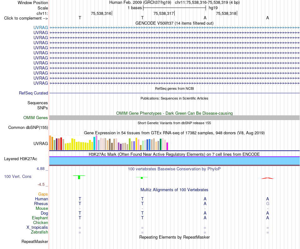Select the Rhesus alignment row label

click(41, 204)
